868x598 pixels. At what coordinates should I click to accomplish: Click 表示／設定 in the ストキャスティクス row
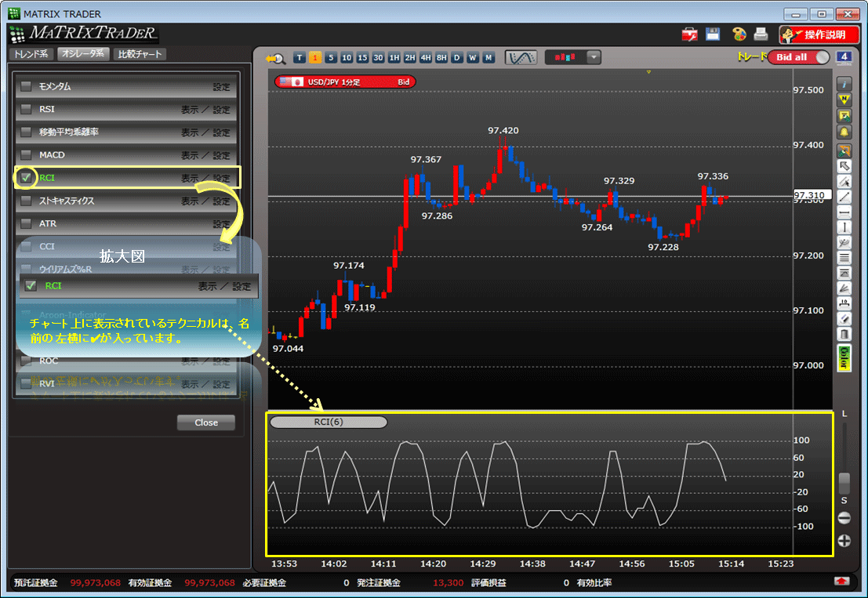(x=205, y=201)
